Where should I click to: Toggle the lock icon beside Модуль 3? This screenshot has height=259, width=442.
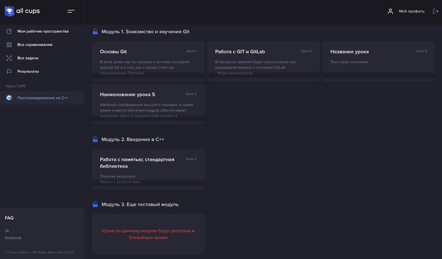[95, 205]
